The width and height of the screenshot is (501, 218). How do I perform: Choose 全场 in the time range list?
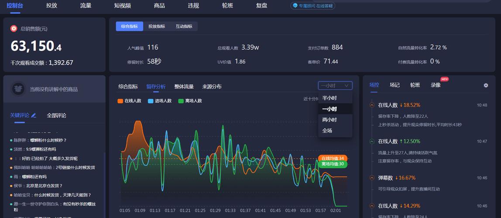tap(327, 131)
